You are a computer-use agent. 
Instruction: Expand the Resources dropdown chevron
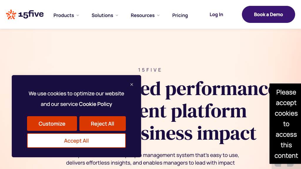(158, 16)
